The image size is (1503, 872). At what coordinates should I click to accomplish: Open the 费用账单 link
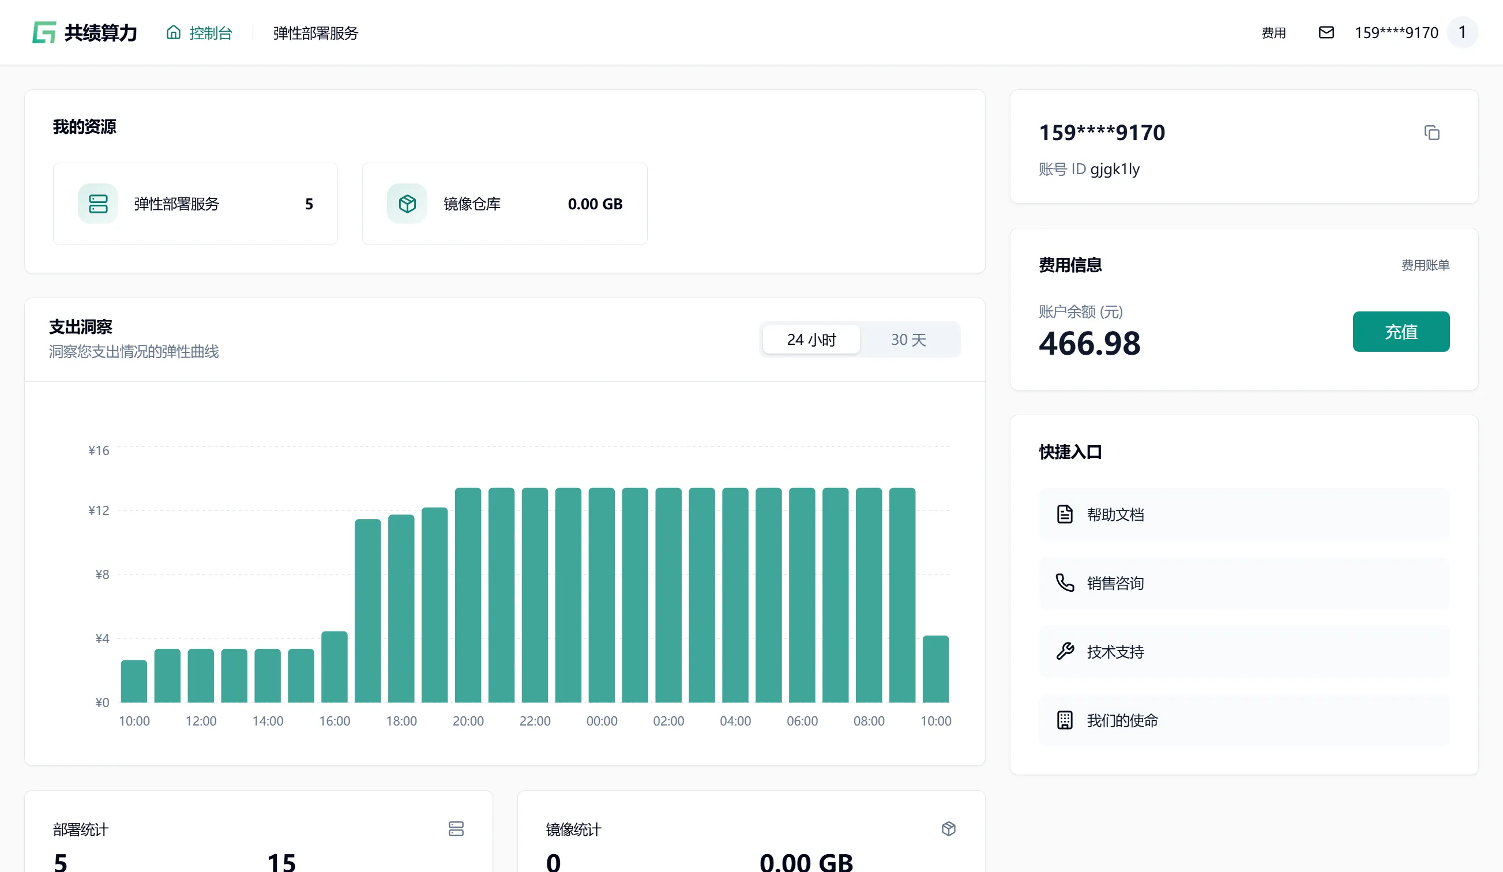coord(1425,265)
